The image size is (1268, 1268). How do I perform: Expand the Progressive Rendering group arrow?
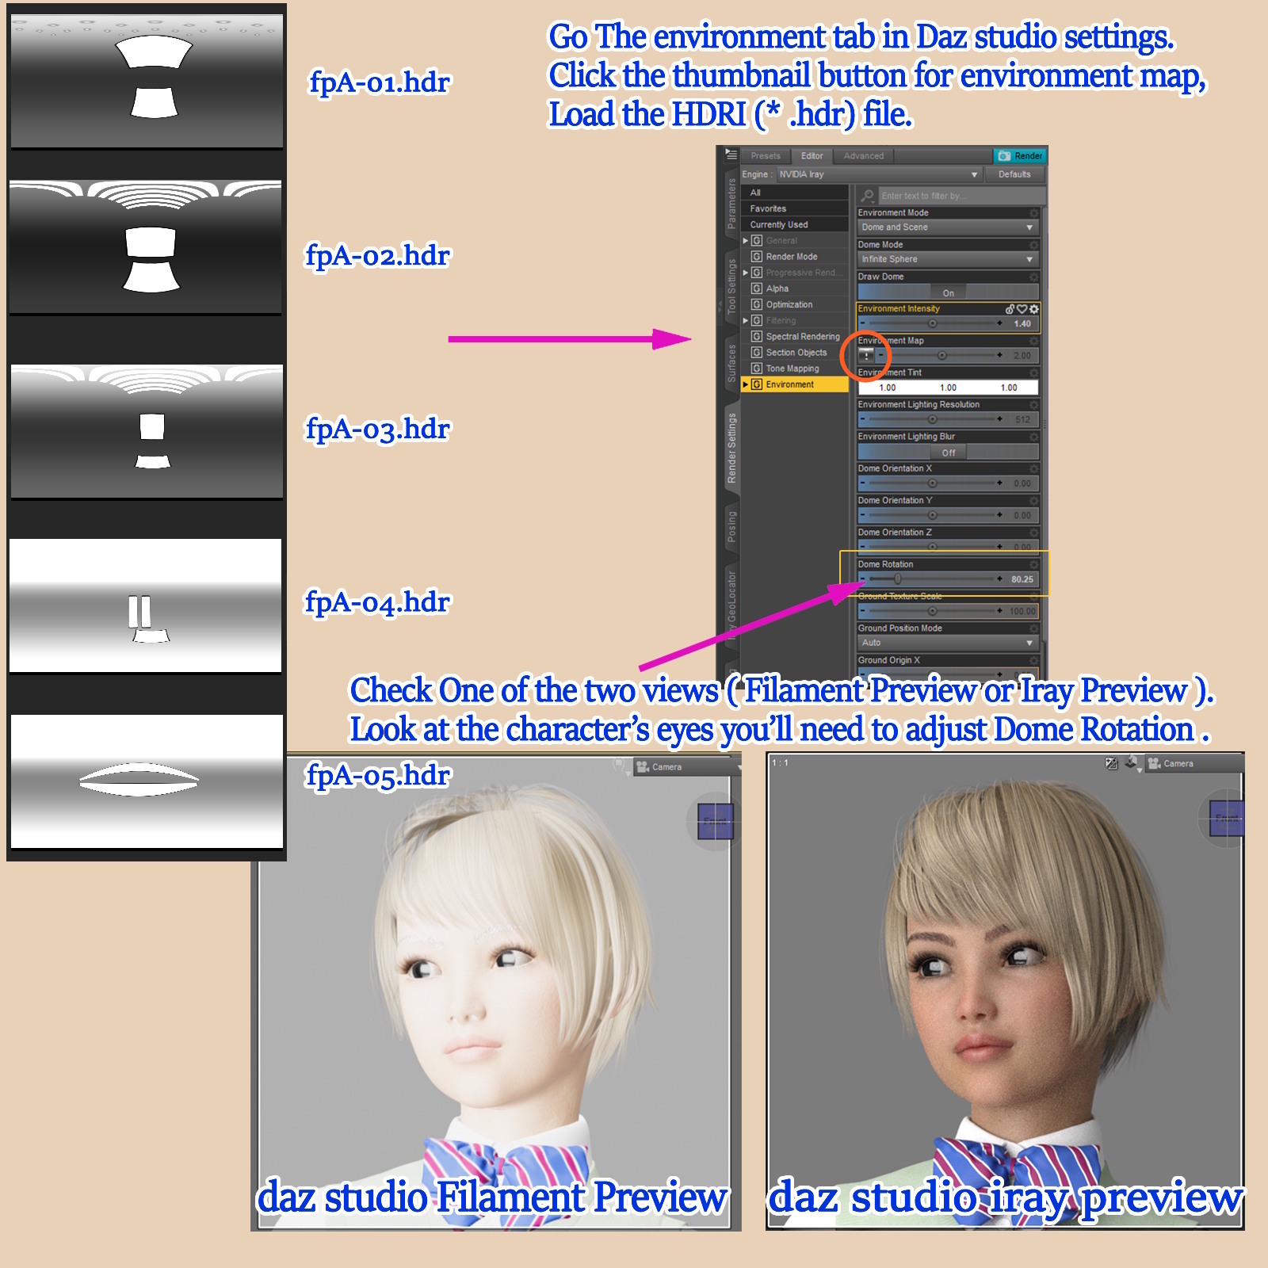point(745,273)
